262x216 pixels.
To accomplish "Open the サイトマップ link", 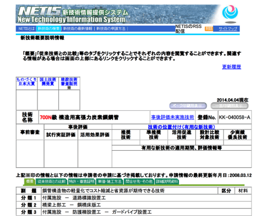I will point(228,29).
